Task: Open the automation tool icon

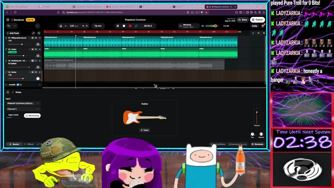Action: (x=33, y=33)
